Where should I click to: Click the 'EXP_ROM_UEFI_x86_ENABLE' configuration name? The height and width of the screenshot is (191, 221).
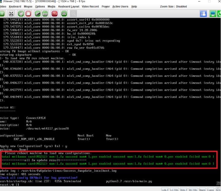[x=34, y=139]
